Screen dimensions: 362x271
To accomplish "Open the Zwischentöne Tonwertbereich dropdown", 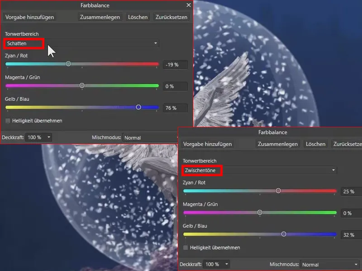I will (259, 170).
